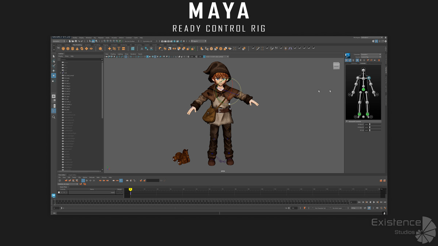Click the Undo arrow on status line

click(x=79, y=41)
